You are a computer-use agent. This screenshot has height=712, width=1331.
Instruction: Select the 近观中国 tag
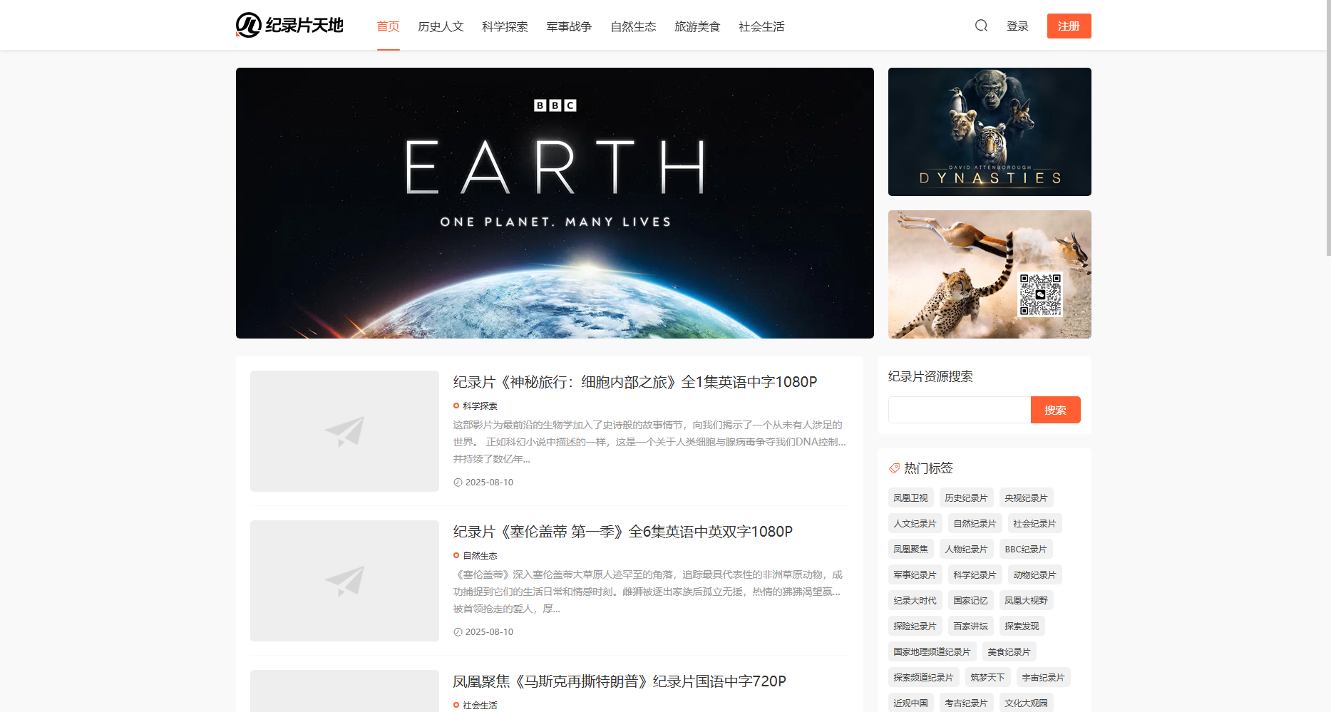(x=910, y=703)
